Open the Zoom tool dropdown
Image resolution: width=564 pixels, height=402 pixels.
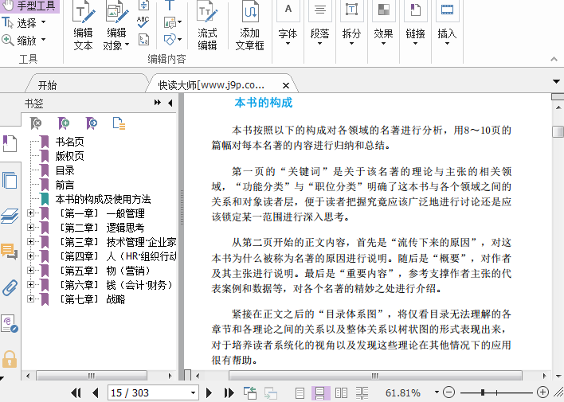coord(44,39)
